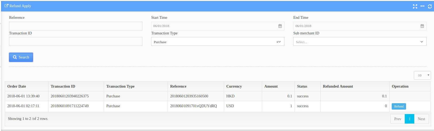Click the Start Time date field
This screenshot has height=131, width=434.
tap(218, 26)
